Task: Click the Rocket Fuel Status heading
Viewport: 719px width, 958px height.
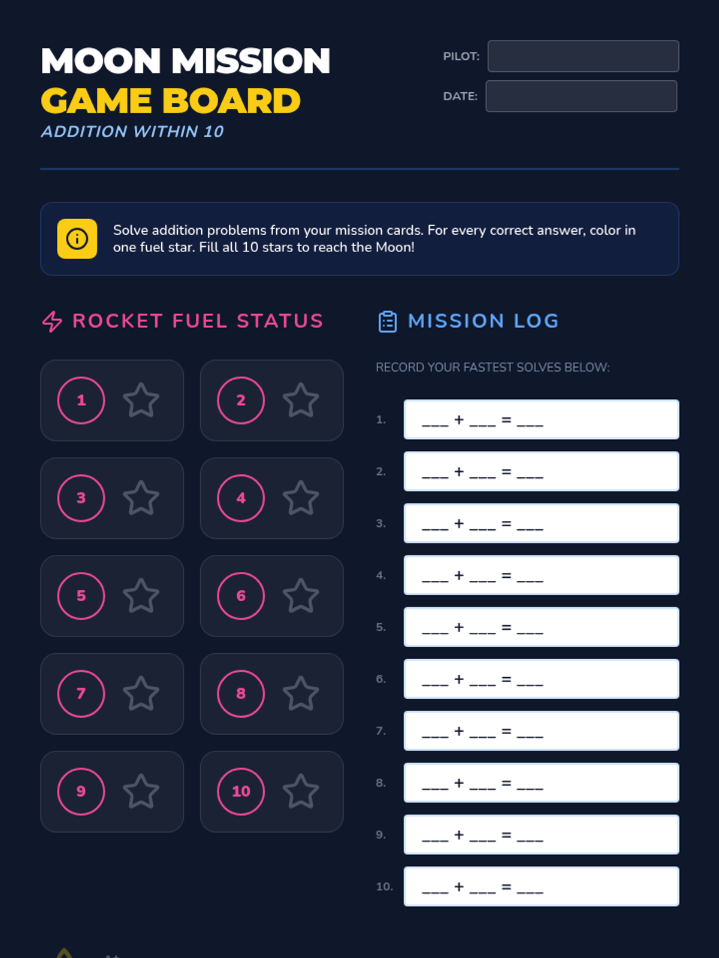Action: [x=198, y=321]
